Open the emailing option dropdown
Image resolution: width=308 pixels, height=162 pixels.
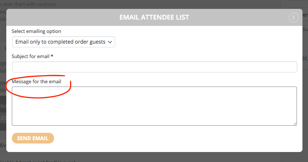tap(63, 42)
